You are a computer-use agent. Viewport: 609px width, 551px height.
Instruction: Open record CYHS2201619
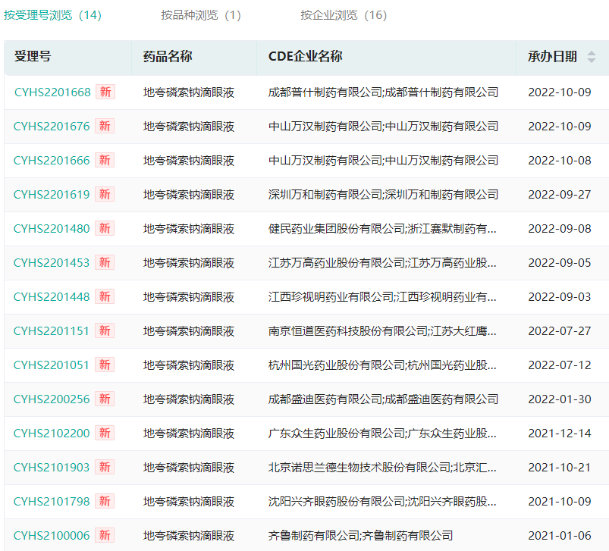52,195
